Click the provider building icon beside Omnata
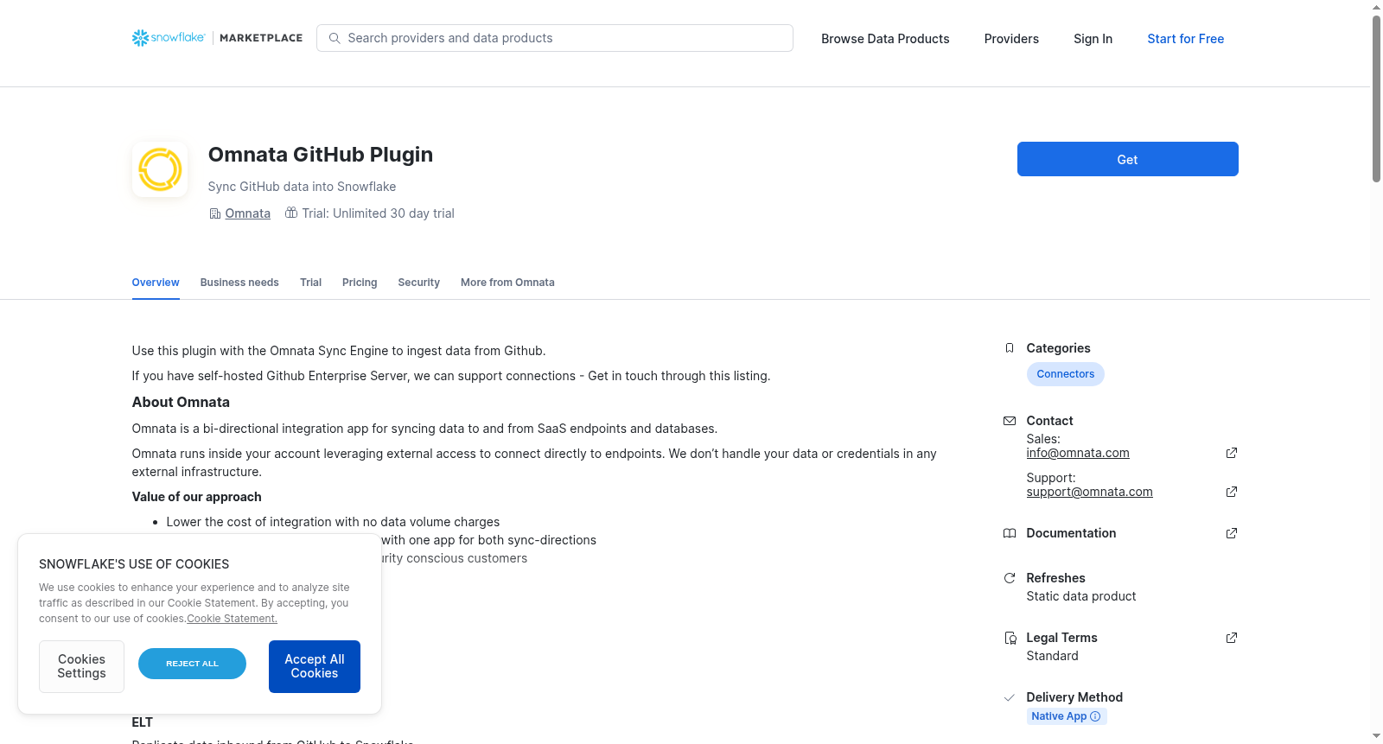The height and width of the screenshot is (744, 1383). point(215,213)
